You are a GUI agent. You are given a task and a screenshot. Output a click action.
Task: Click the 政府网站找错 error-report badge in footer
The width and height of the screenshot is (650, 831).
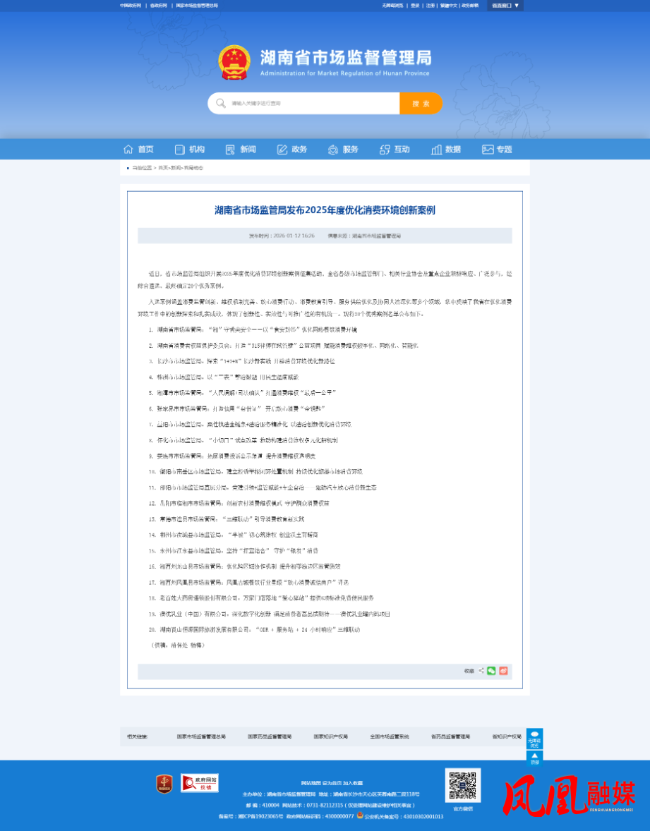pyautogui.click(x=200, y=783)
